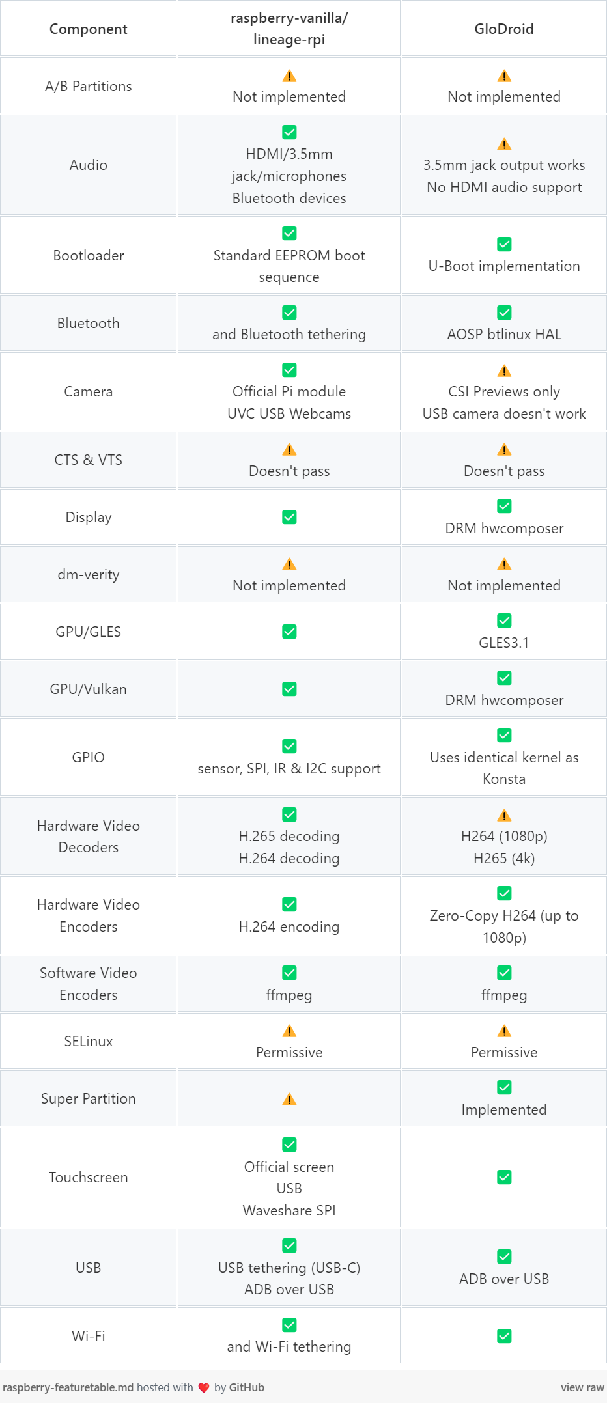This screenshot has height=1403, width=607.
Task: Click the green checkmark in GloDroid's Touchscreen cell
Action: click(x=504, y=1177)
